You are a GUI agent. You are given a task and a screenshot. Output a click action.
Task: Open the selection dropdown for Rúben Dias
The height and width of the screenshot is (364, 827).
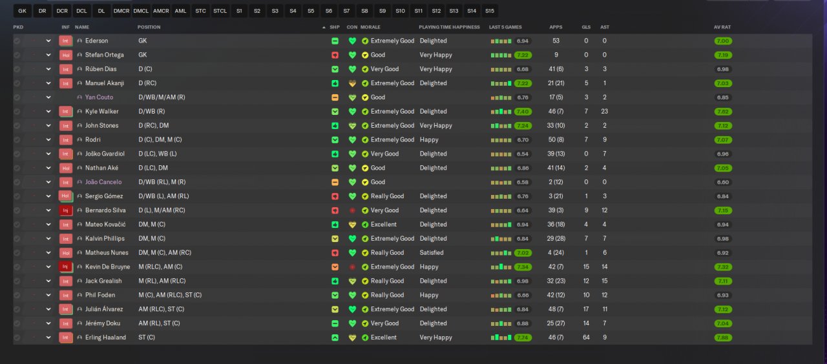[x=48, y=69]
